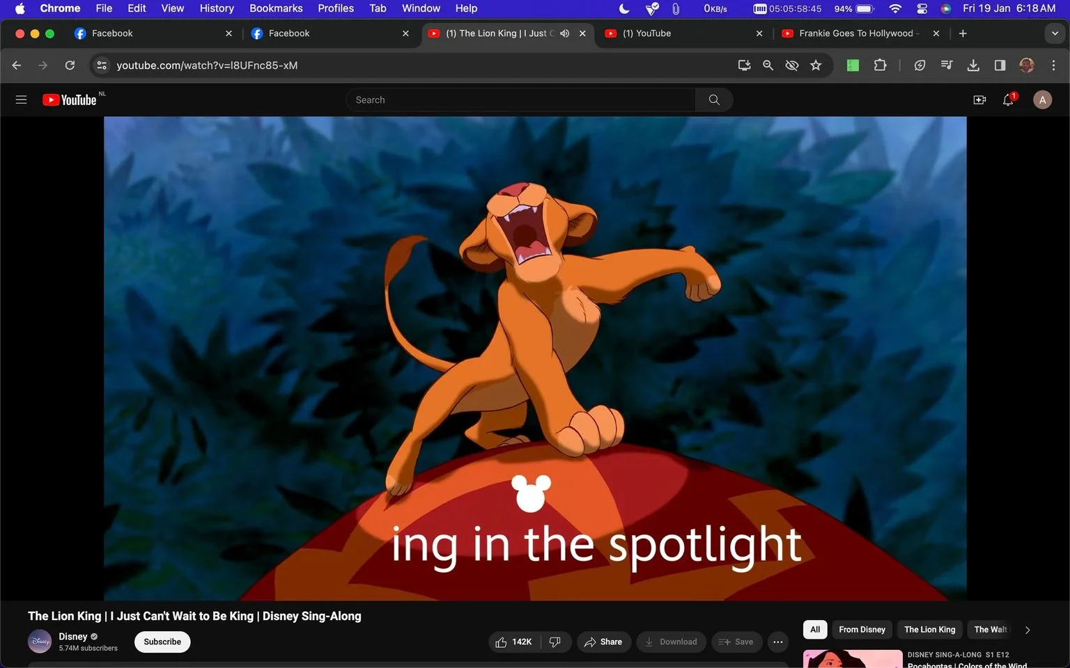Screen dimensions: 1070x668
Task: Open the YouTube guide hamburger menu
Action: [21, 100]
